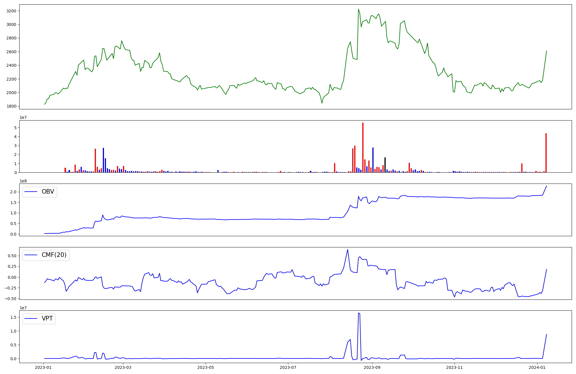Viewport: 576px width, 374px height.
Task: Click the 2024-01 x-axis date label
Action: (537, 367)
